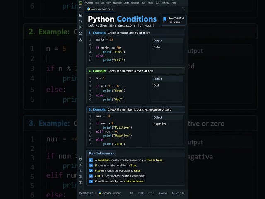Open the git branch icon in the left sidebar

click(81, 21)
